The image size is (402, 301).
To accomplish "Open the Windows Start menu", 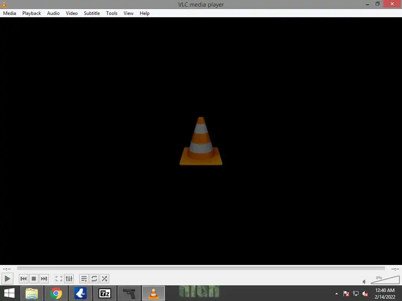I will 9,293.
